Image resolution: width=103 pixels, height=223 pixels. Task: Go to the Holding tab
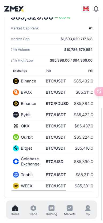click(x=51, y=210)
